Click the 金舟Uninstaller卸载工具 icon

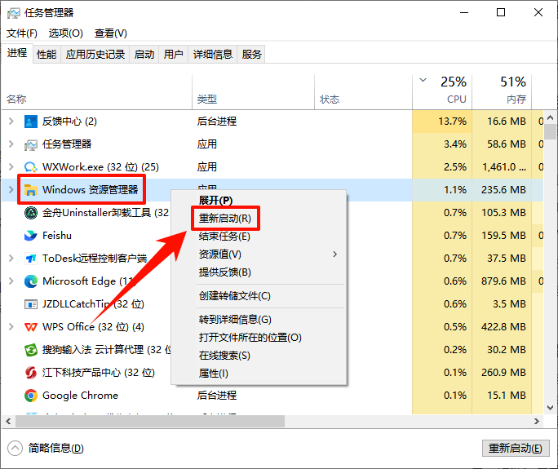[31, 213]
